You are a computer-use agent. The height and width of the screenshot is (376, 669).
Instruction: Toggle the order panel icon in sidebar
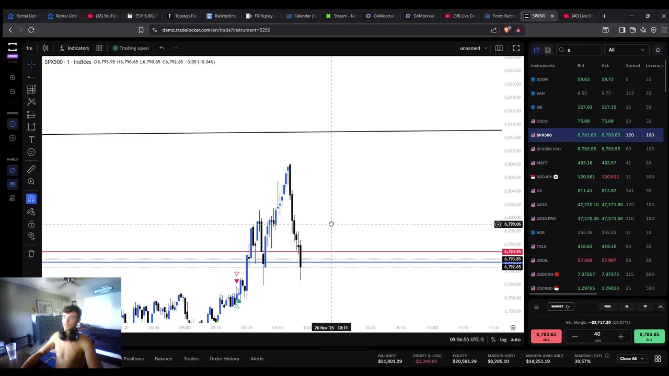[x=13, y=184]
